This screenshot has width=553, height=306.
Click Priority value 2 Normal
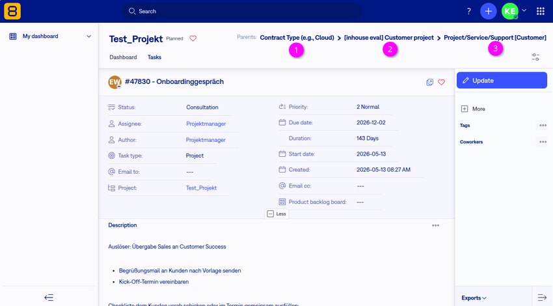[x=368, y=107]
